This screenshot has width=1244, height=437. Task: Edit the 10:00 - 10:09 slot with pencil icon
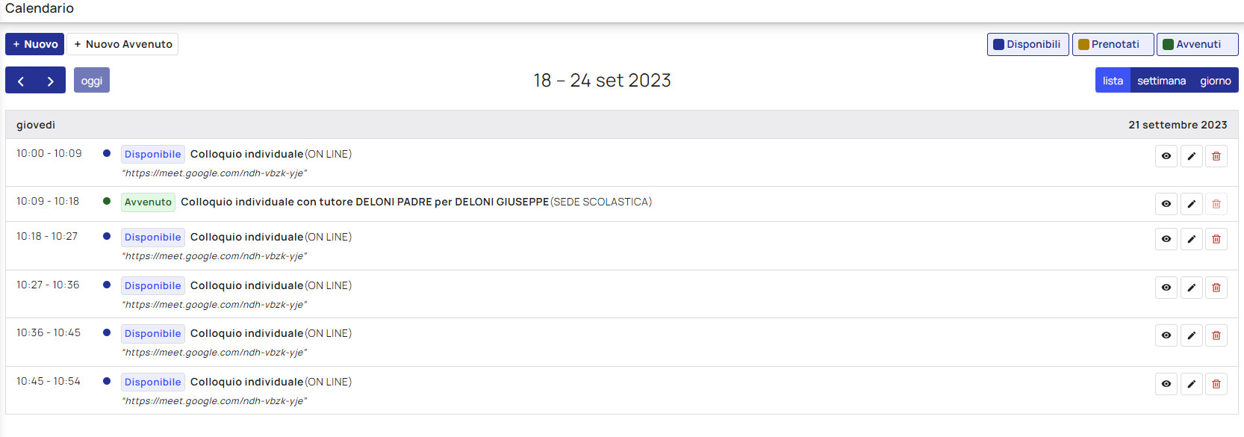(x=1191, y=156)
